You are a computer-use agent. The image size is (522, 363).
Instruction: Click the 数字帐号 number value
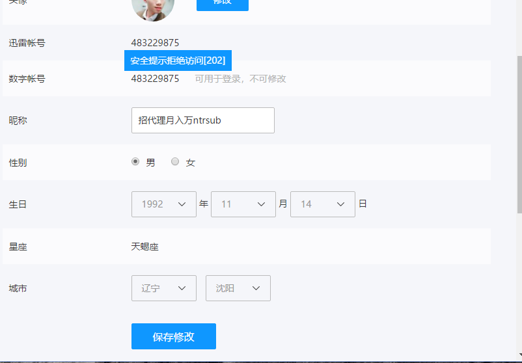[155, 79]
